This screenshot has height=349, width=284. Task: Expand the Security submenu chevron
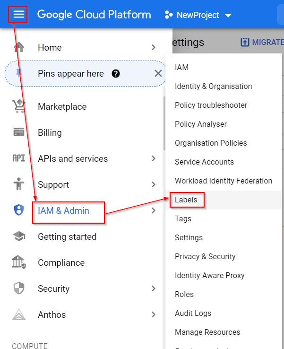[x=153, y=288]
